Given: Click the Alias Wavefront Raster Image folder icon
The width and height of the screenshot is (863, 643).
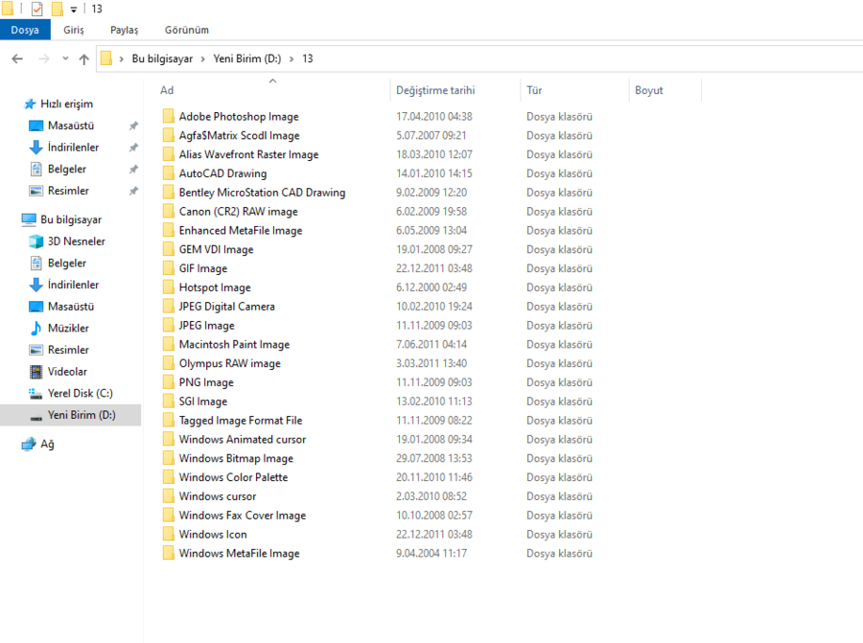Looking at the screenshot, I should [169, 154].
